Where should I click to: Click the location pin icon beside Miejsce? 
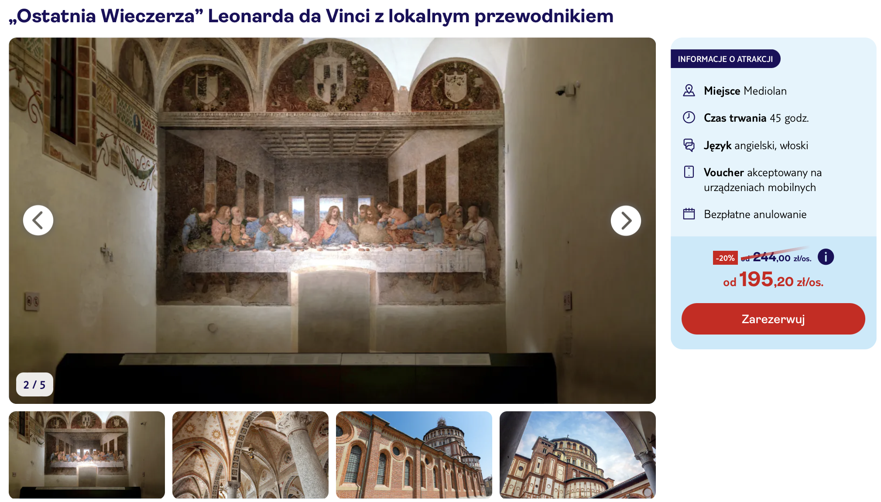coord(689,91)
